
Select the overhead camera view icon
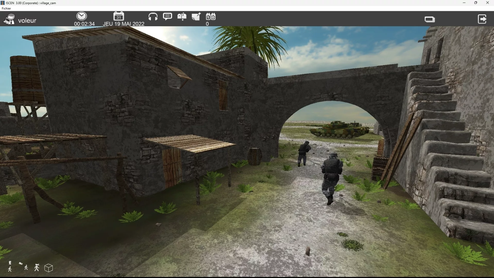[10, 267]
